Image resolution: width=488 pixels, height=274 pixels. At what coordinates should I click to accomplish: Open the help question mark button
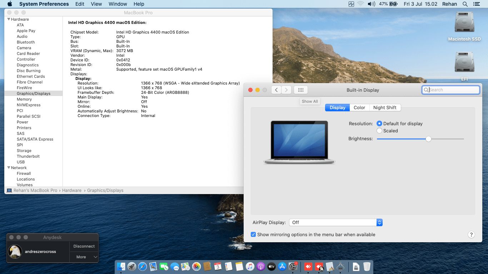471,234
